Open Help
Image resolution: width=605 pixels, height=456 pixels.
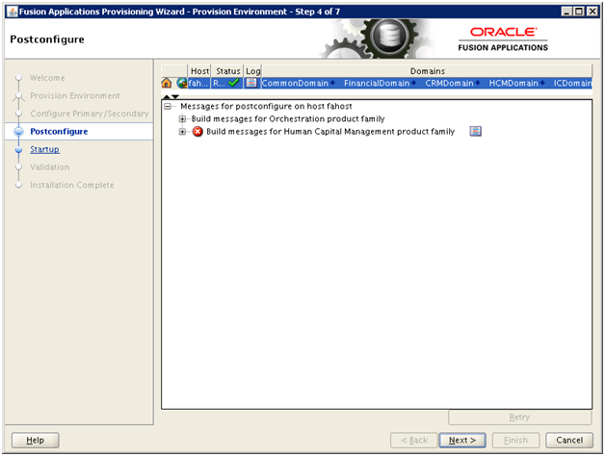click(35, 441)
